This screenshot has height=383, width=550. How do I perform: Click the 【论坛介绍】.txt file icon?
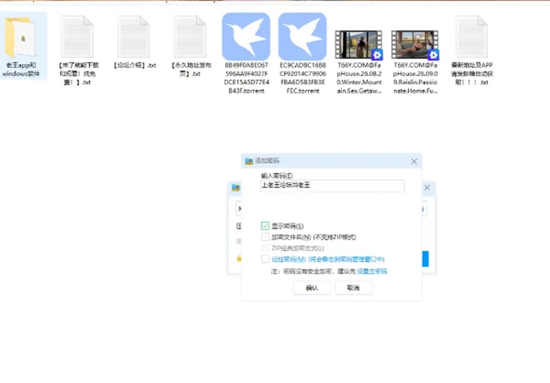133,37
